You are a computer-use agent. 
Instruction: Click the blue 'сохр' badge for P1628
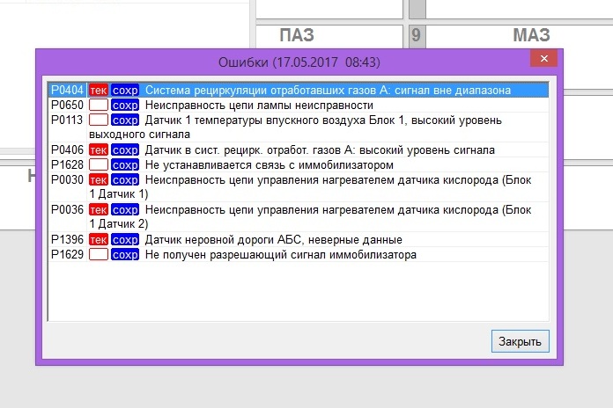pos(125,164)
